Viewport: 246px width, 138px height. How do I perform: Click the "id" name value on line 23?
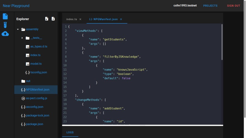(x=120, y=121)
